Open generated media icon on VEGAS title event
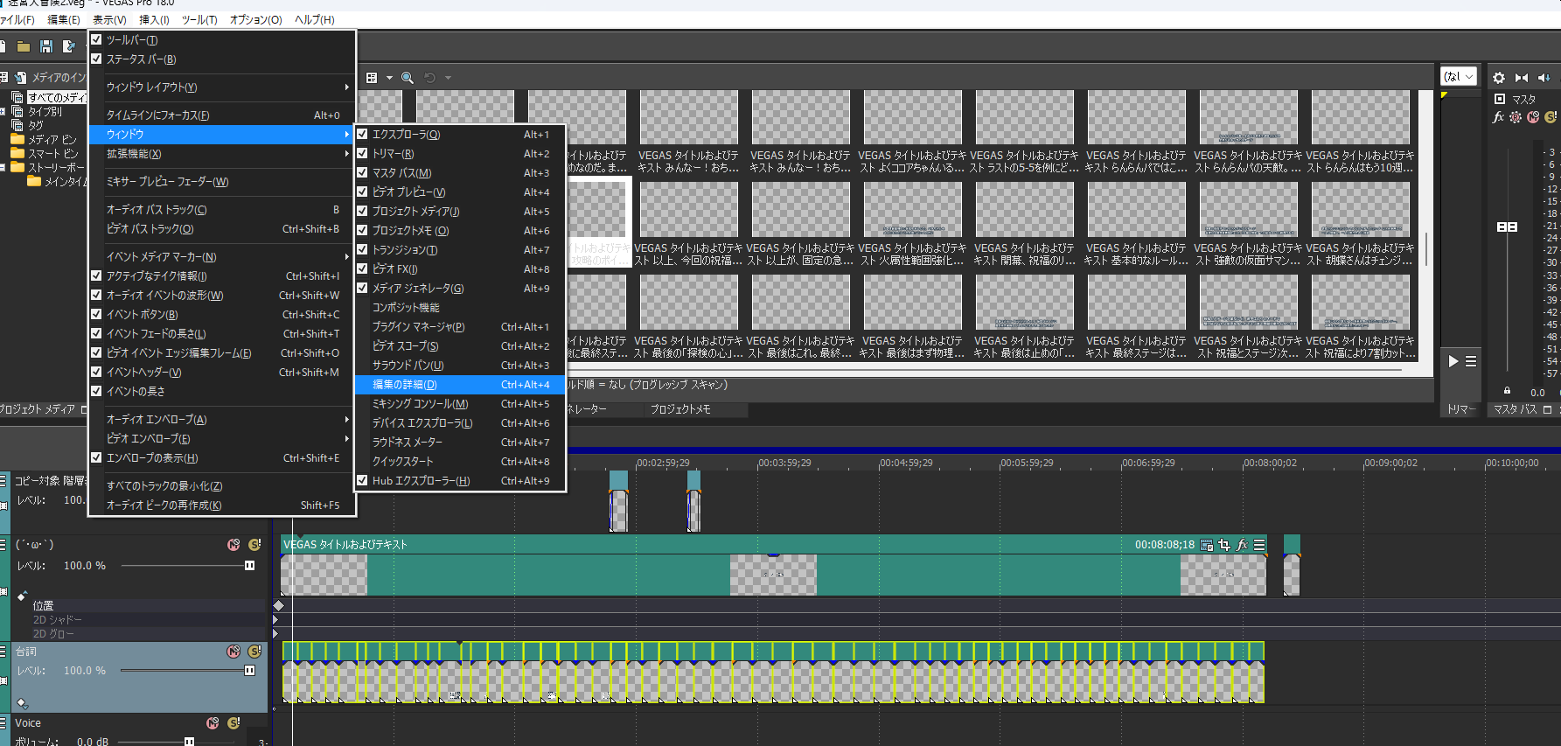Screen dimensions: 1561x746 (1207, 544)
